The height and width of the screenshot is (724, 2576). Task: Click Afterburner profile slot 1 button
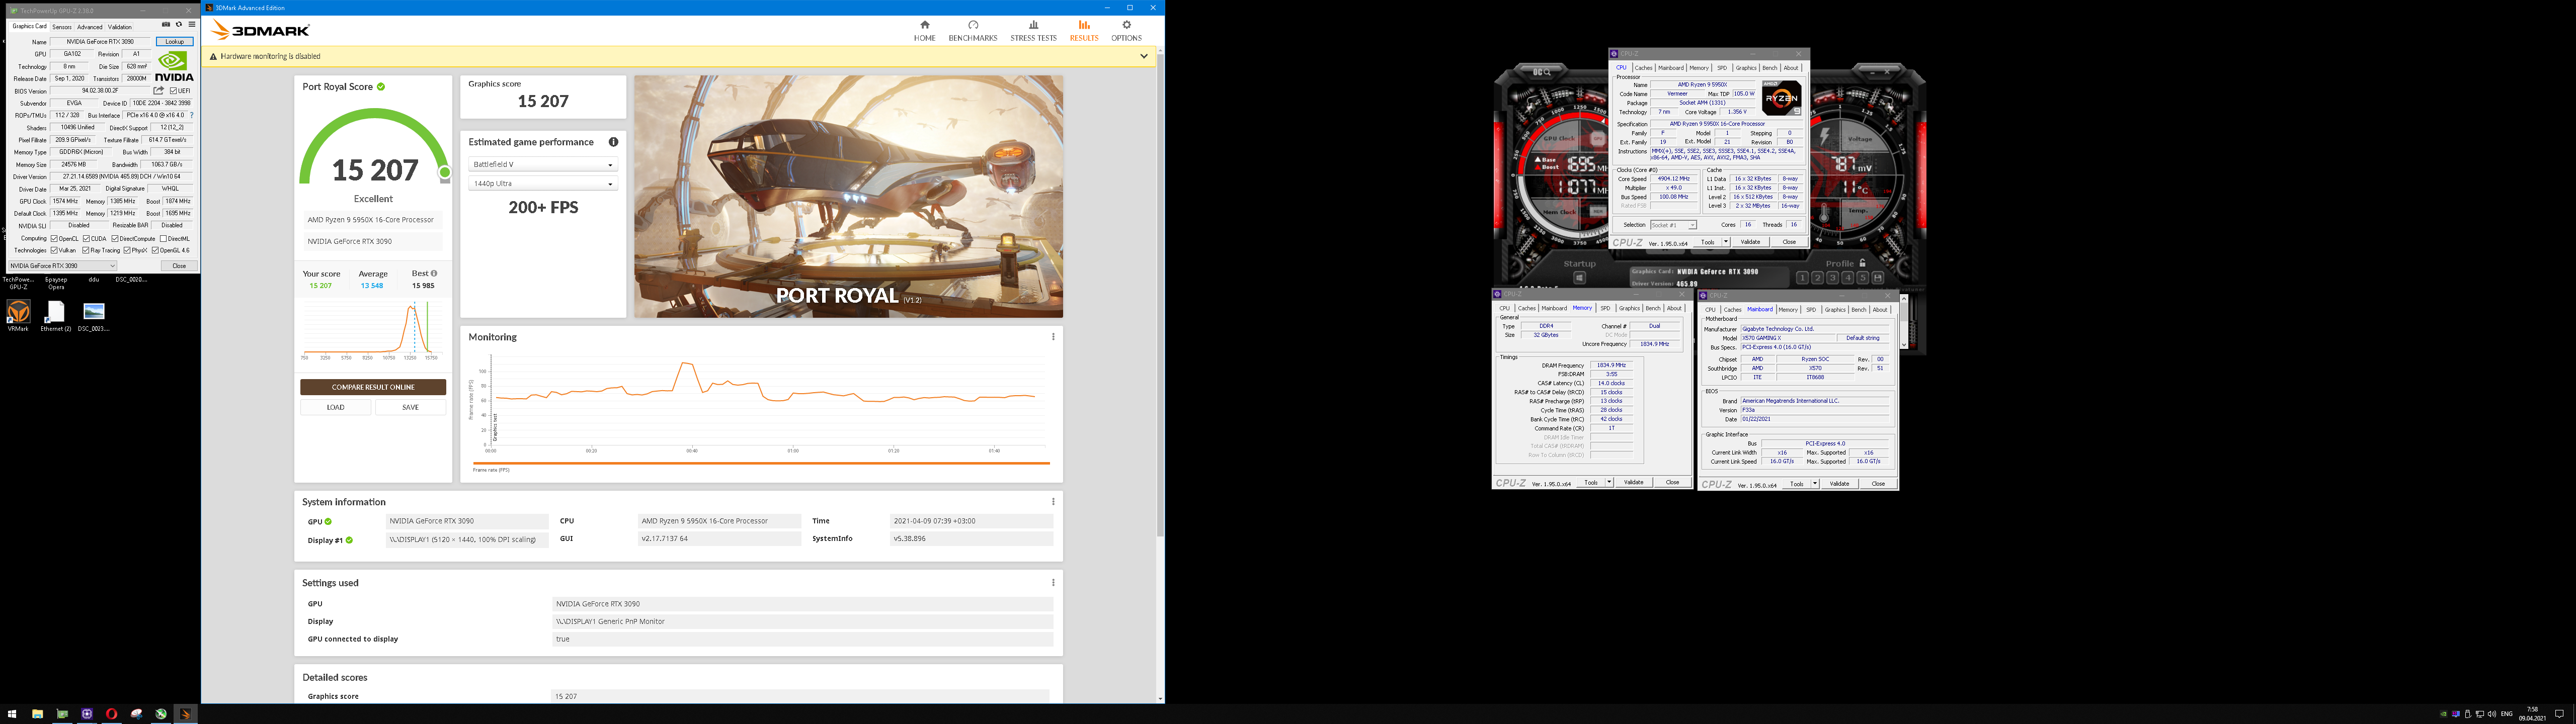[1802, 278]
